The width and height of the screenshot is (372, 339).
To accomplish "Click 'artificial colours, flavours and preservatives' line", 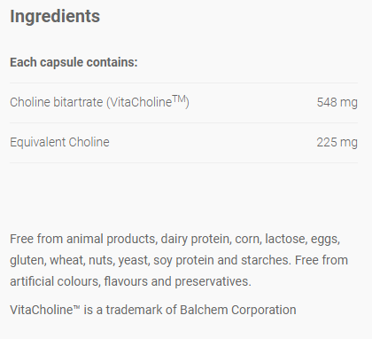I will click(x=130, y=281).
